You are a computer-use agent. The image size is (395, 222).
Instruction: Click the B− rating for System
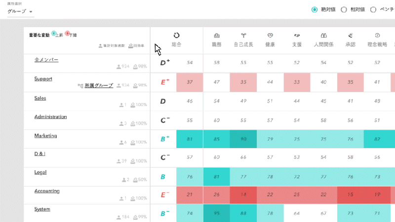pyautogui.click(x=165, y=213)
